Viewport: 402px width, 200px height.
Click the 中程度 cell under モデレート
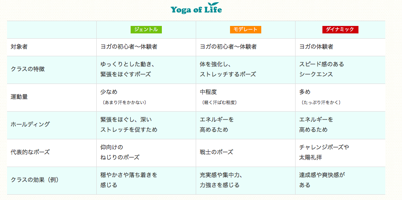(x=245, y=97)
